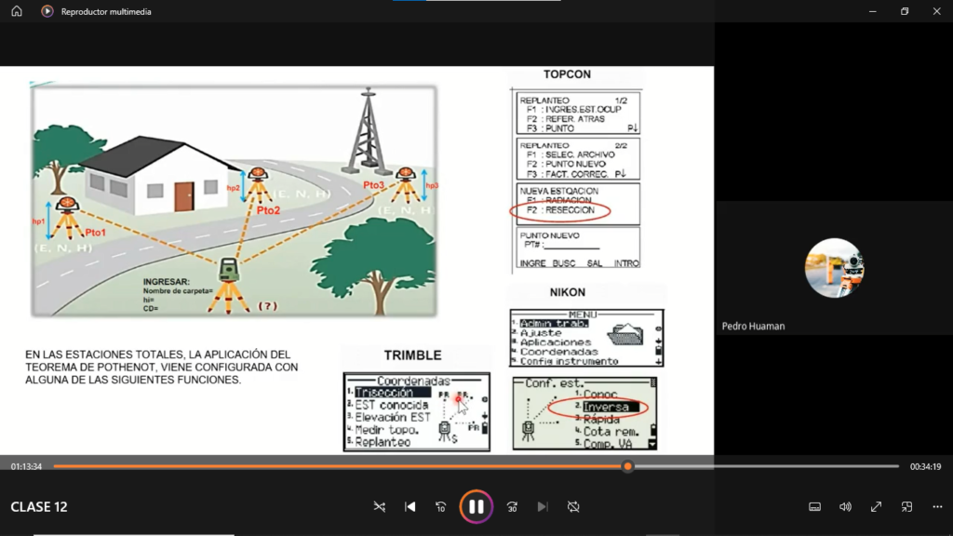The image size is (953, 536).
Task: Skip forward 30 seconds
Action: pos(512,506)
